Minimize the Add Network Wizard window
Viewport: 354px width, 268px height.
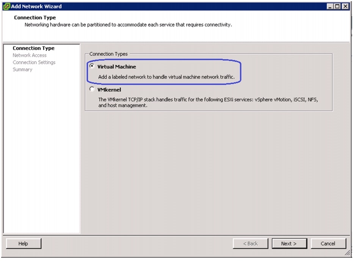(x=330, y=6)
